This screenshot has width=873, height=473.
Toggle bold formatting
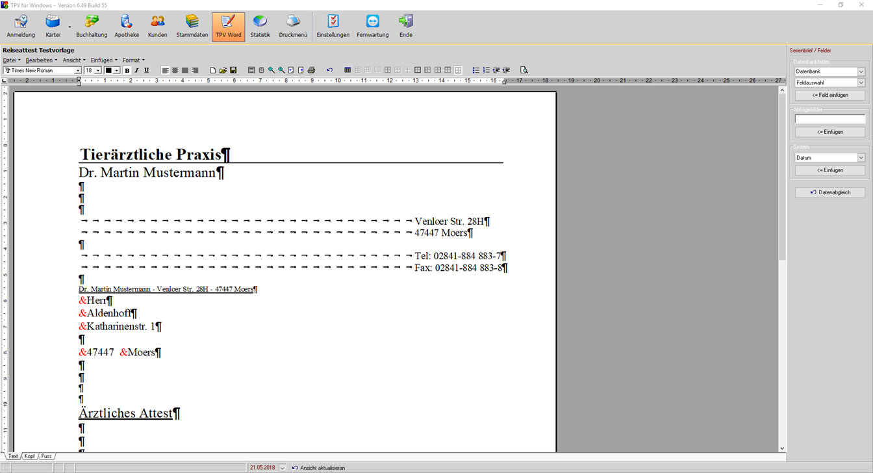127,70
